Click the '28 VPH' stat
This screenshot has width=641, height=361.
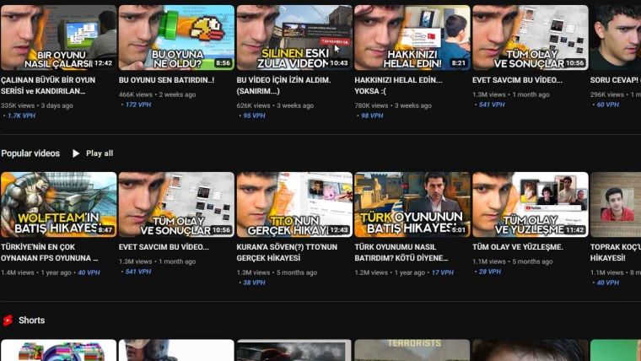pos(490,272)
